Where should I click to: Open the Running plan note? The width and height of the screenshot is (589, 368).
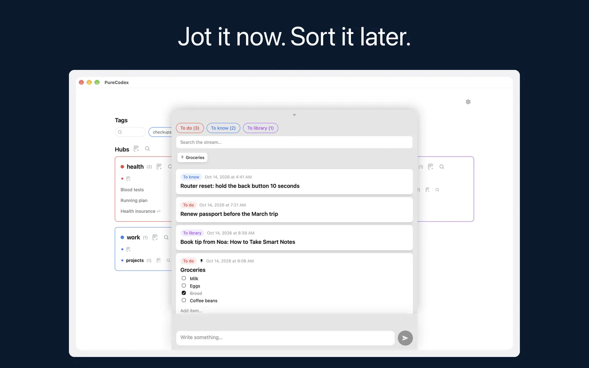pyautogui.click(x=134, y=201)
